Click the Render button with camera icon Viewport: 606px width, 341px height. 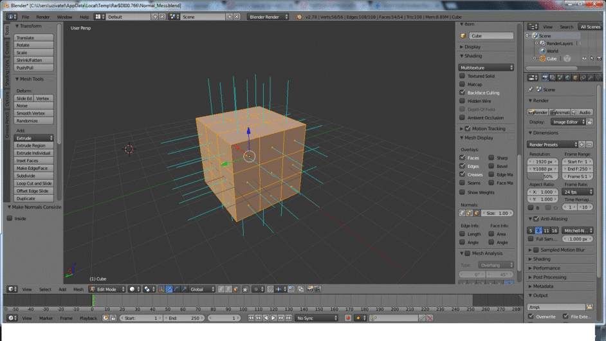click(538, 112)
